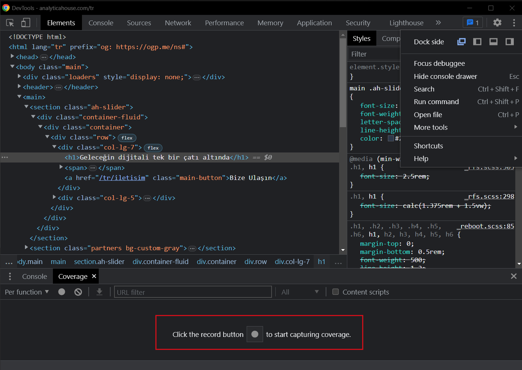Click the record button in the center hint

255,334
